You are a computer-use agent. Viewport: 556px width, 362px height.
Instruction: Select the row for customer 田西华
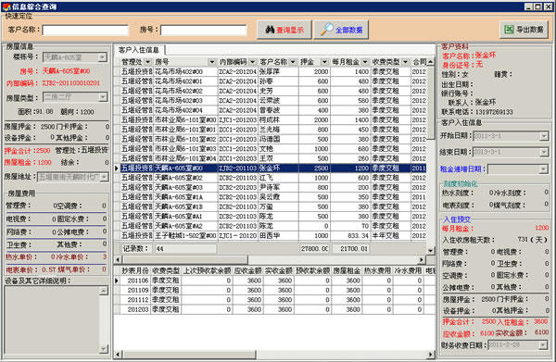coord(272,236)
